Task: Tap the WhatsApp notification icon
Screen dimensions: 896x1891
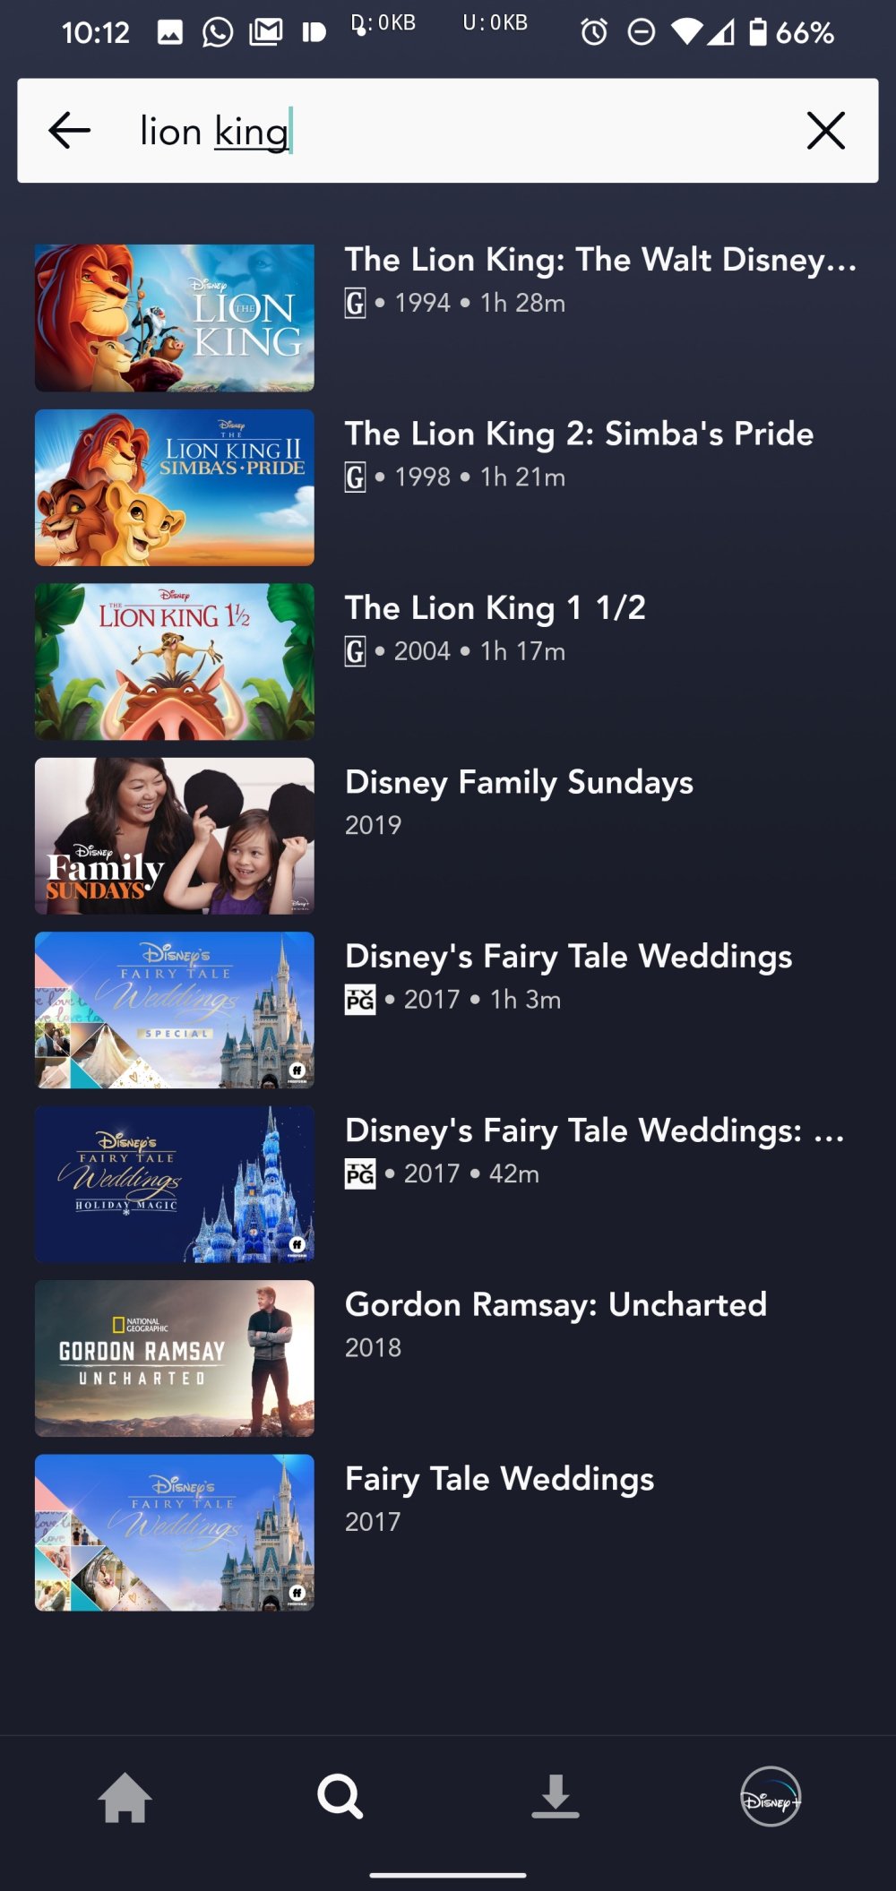Action: click(x=218, y=33)
